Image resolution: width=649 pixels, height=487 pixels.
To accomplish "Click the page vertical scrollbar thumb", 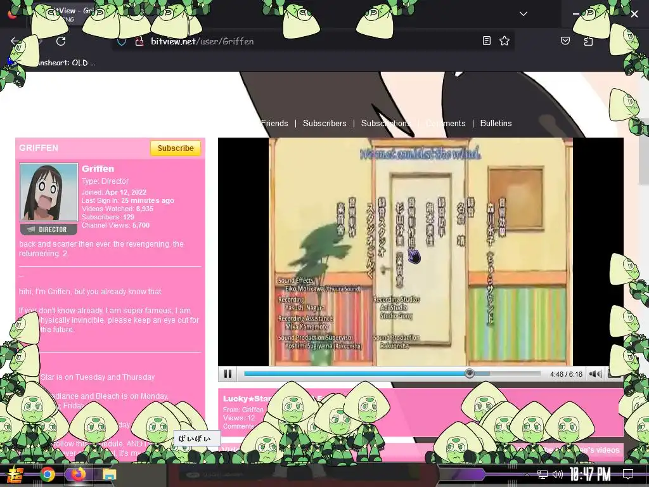I will pyautogui.click(x=644, y=151).
